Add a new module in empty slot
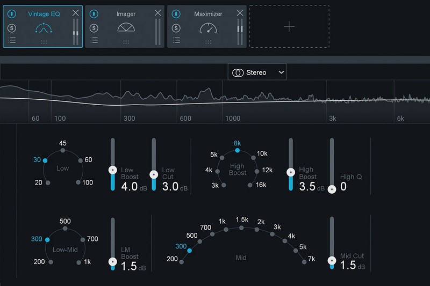This screenshot has width=430, height=286. [289, 27]
